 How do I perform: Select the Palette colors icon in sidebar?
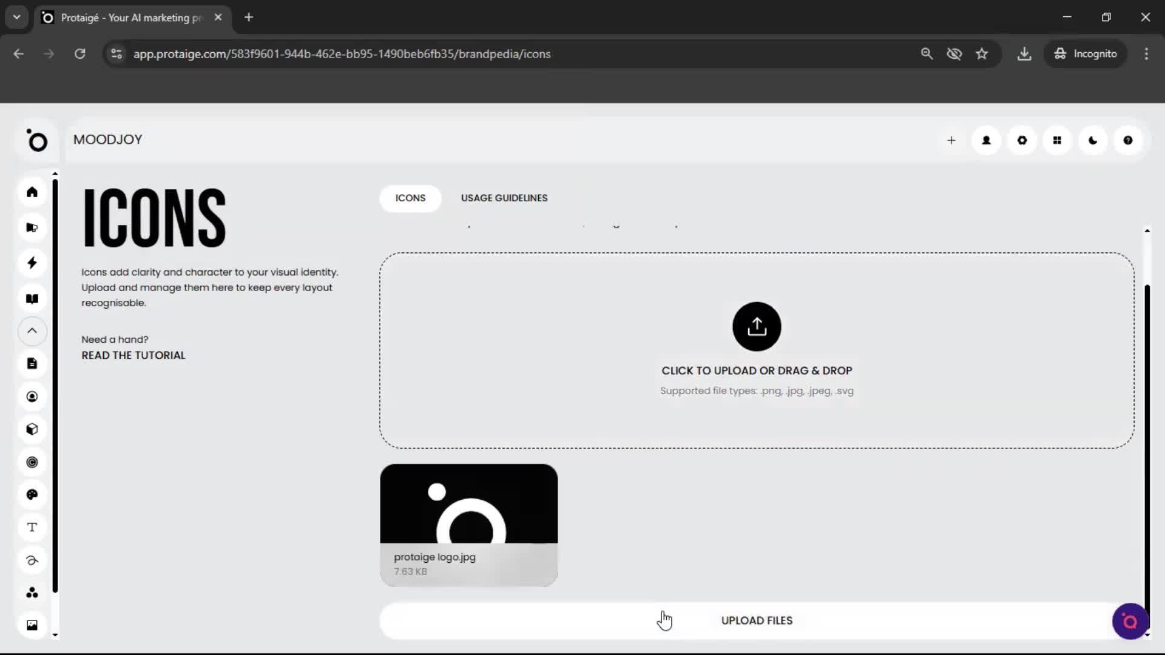32,495
